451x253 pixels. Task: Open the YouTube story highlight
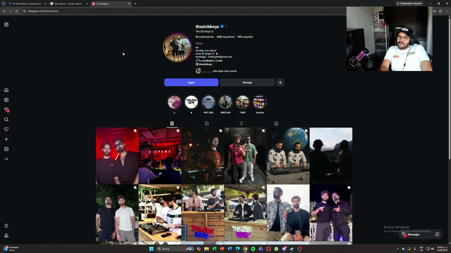tap(260, 102)
